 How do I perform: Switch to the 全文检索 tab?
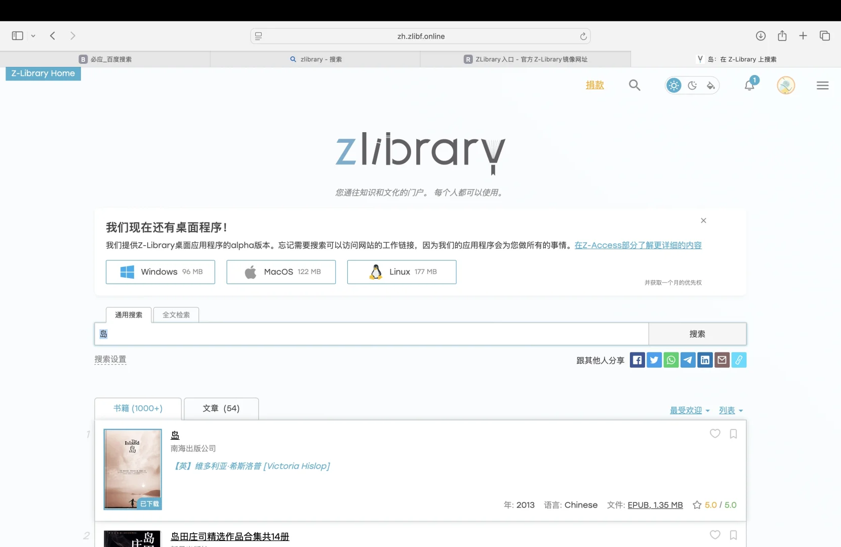tap(176, 315)
